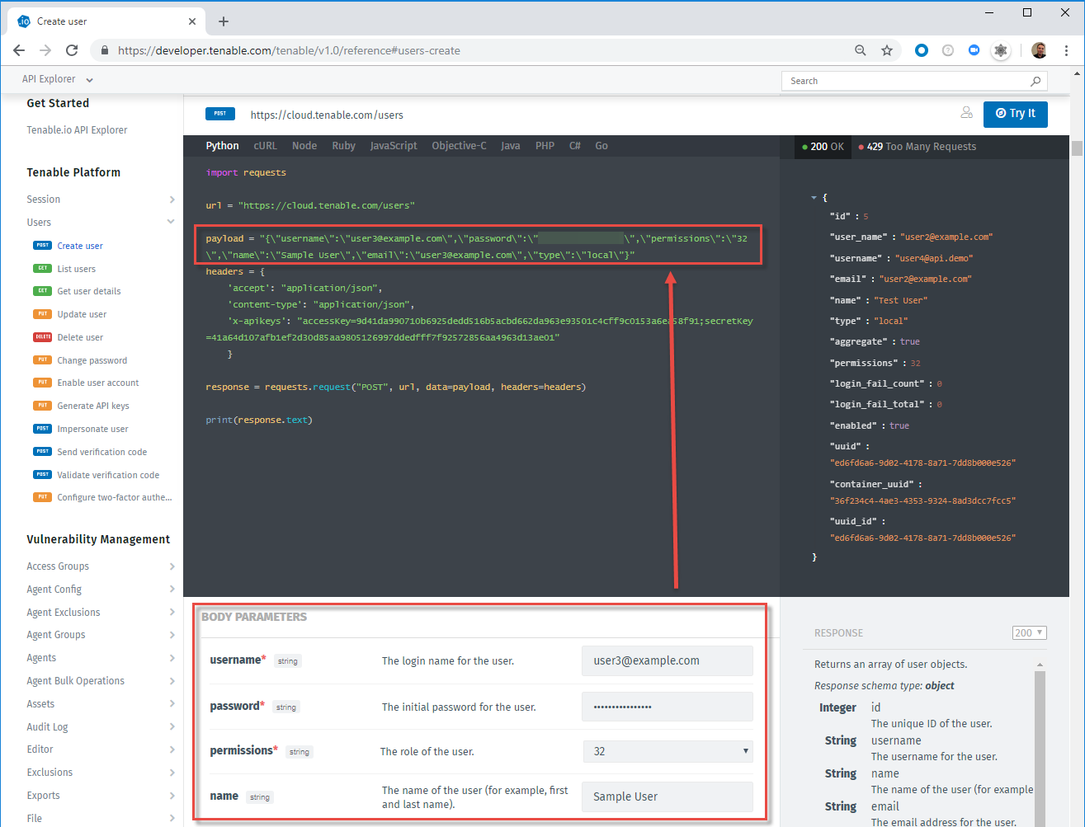The width and height of the screenshot is (1085, 827).
Task: Click the search magnifier icon in docs
Action: coord(1035,81)
